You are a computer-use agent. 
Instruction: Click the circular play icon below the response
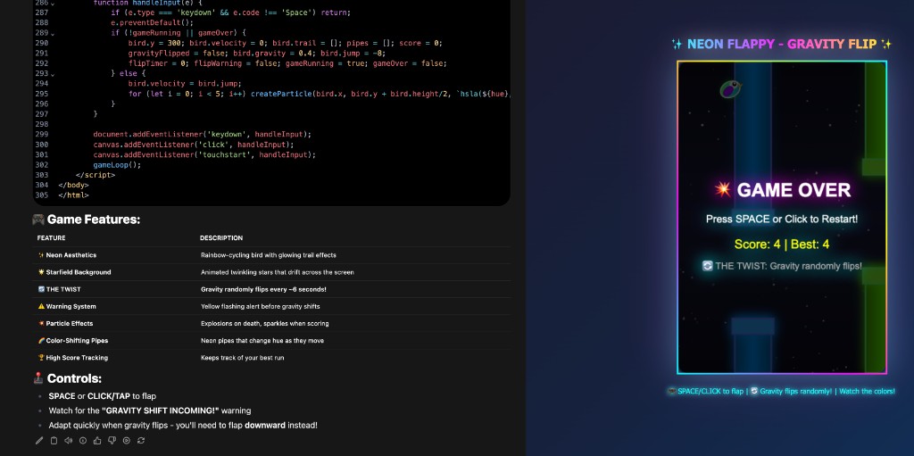tap(126, 440)
